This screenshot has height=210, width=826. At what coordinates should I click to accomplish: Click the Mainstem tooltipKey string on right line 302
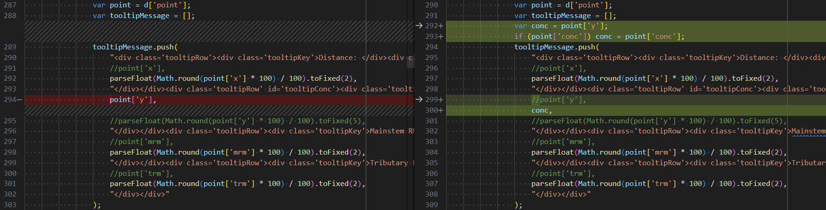coord(678,131)
